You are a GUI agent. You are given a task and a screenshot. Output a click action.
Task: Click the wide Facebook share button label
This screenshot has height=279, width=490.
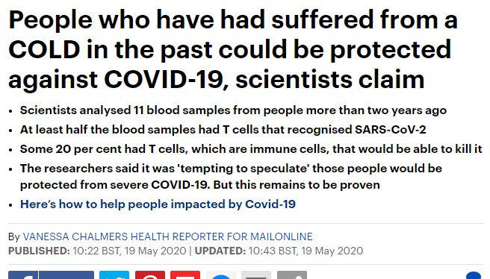click(x=66, y=275)
